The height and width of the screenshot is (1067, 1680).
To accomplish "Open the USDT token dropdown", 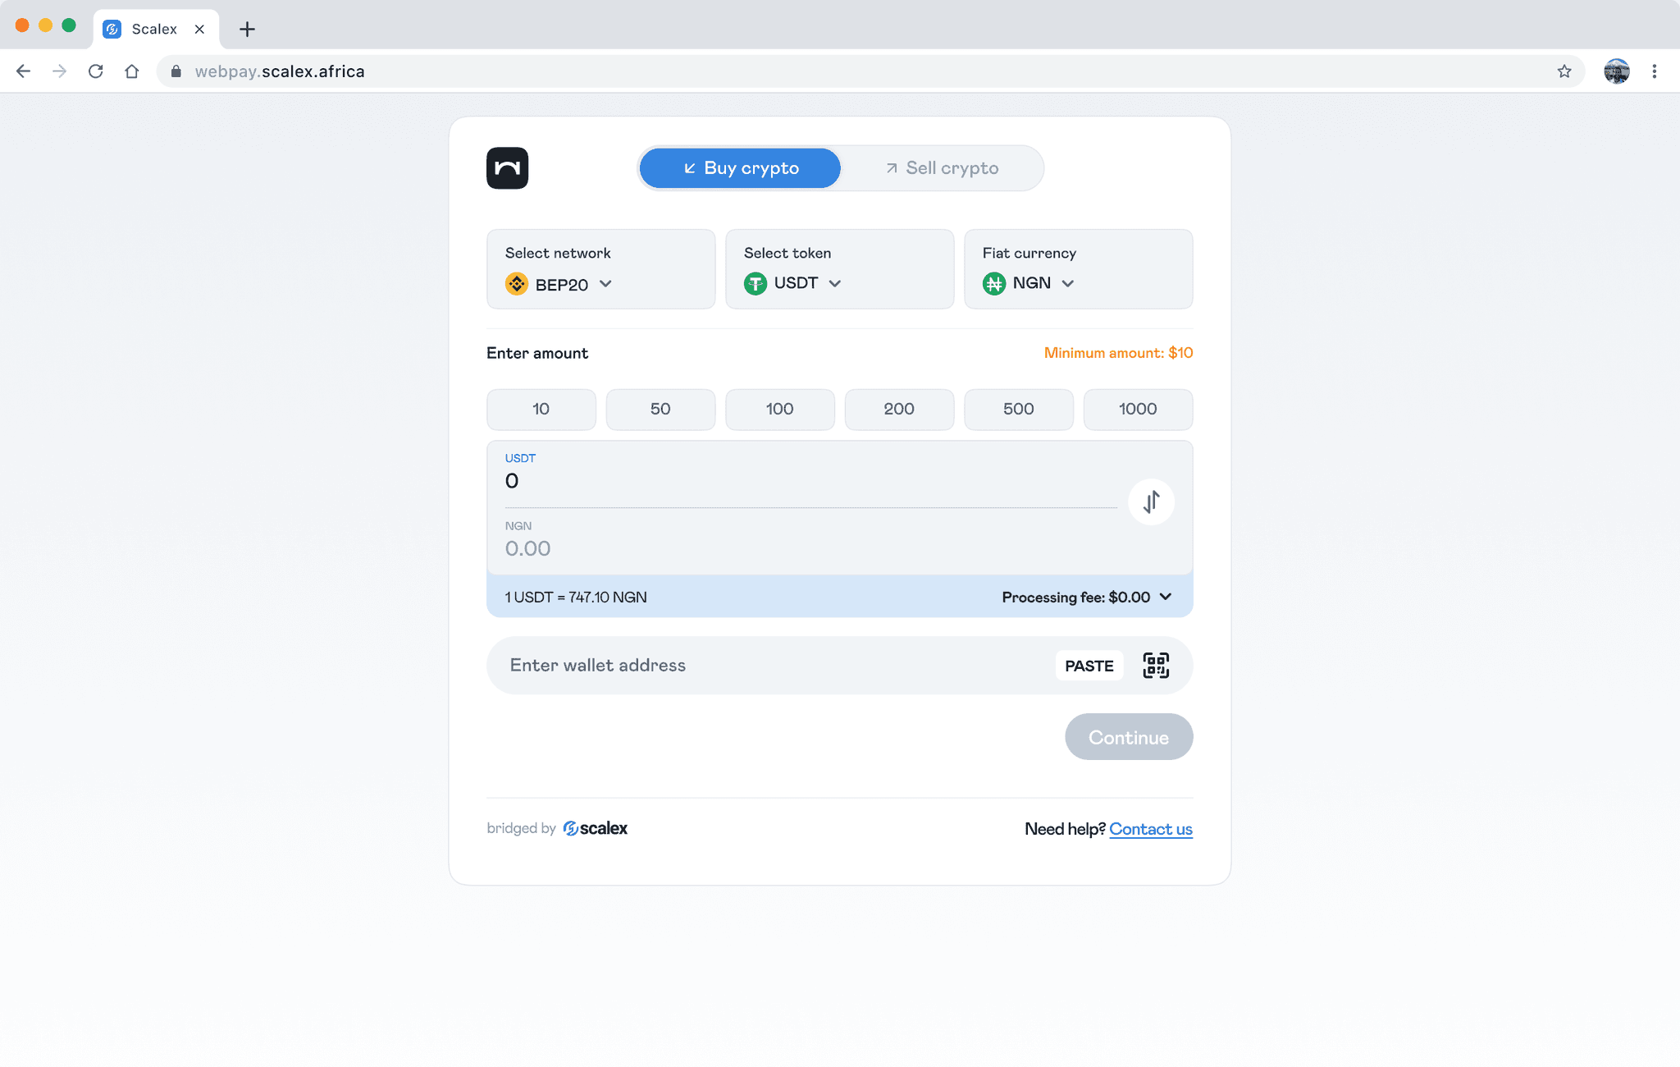I will click(794, 283).
